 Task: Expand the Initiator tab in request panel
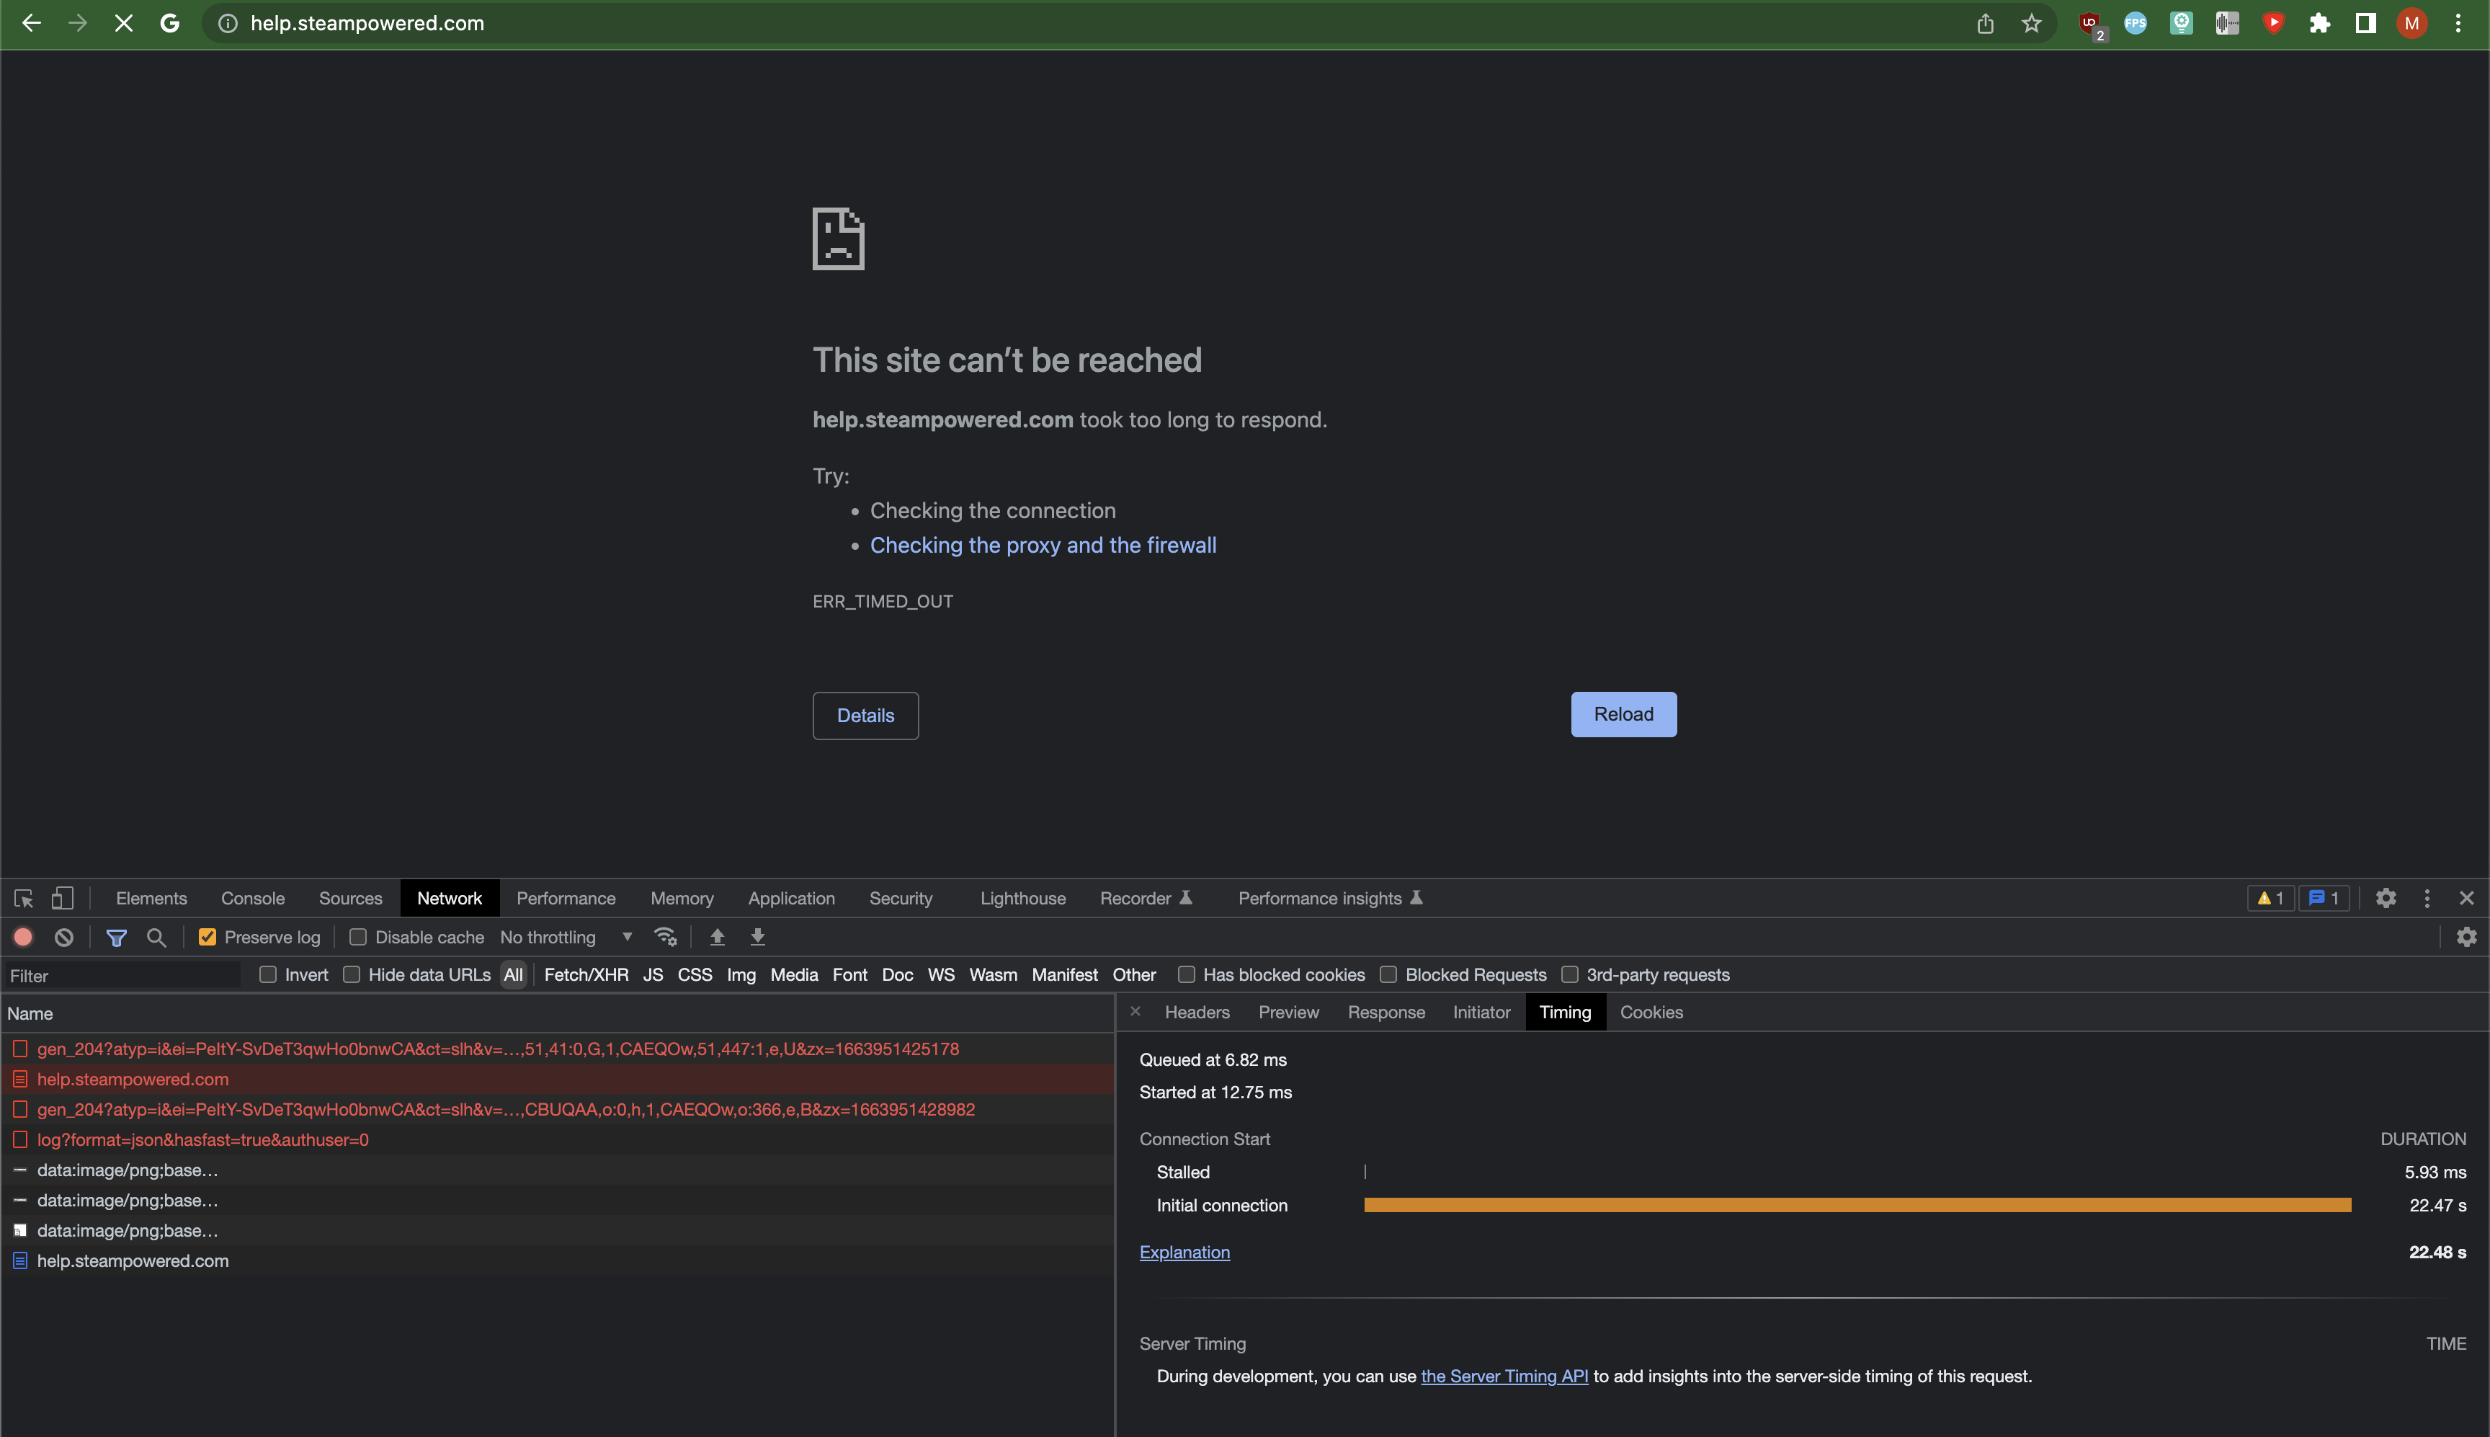[x=1483, y=1011]
